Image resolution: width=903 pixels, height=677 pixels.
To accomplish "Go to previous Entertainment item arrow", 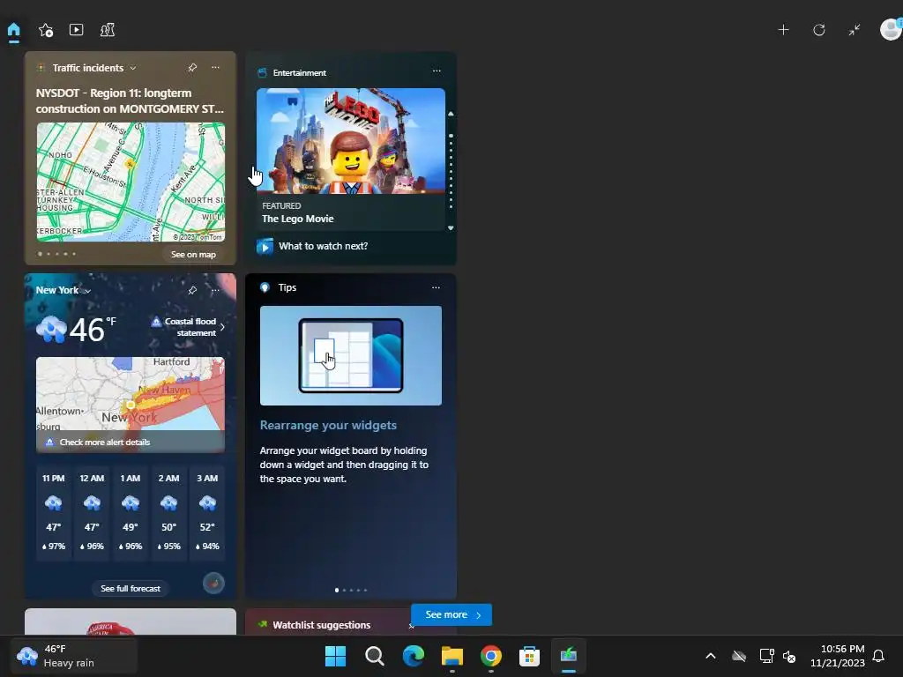I will tap(451, 114).
